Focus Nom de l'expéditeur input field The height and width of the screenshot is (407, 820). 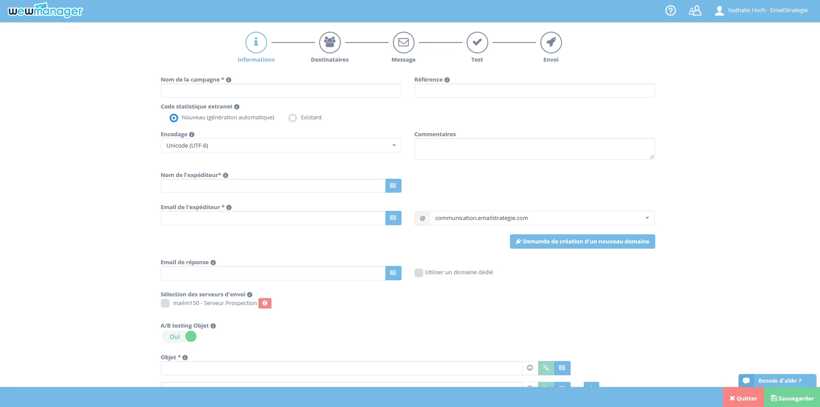(x=273, y=186)
